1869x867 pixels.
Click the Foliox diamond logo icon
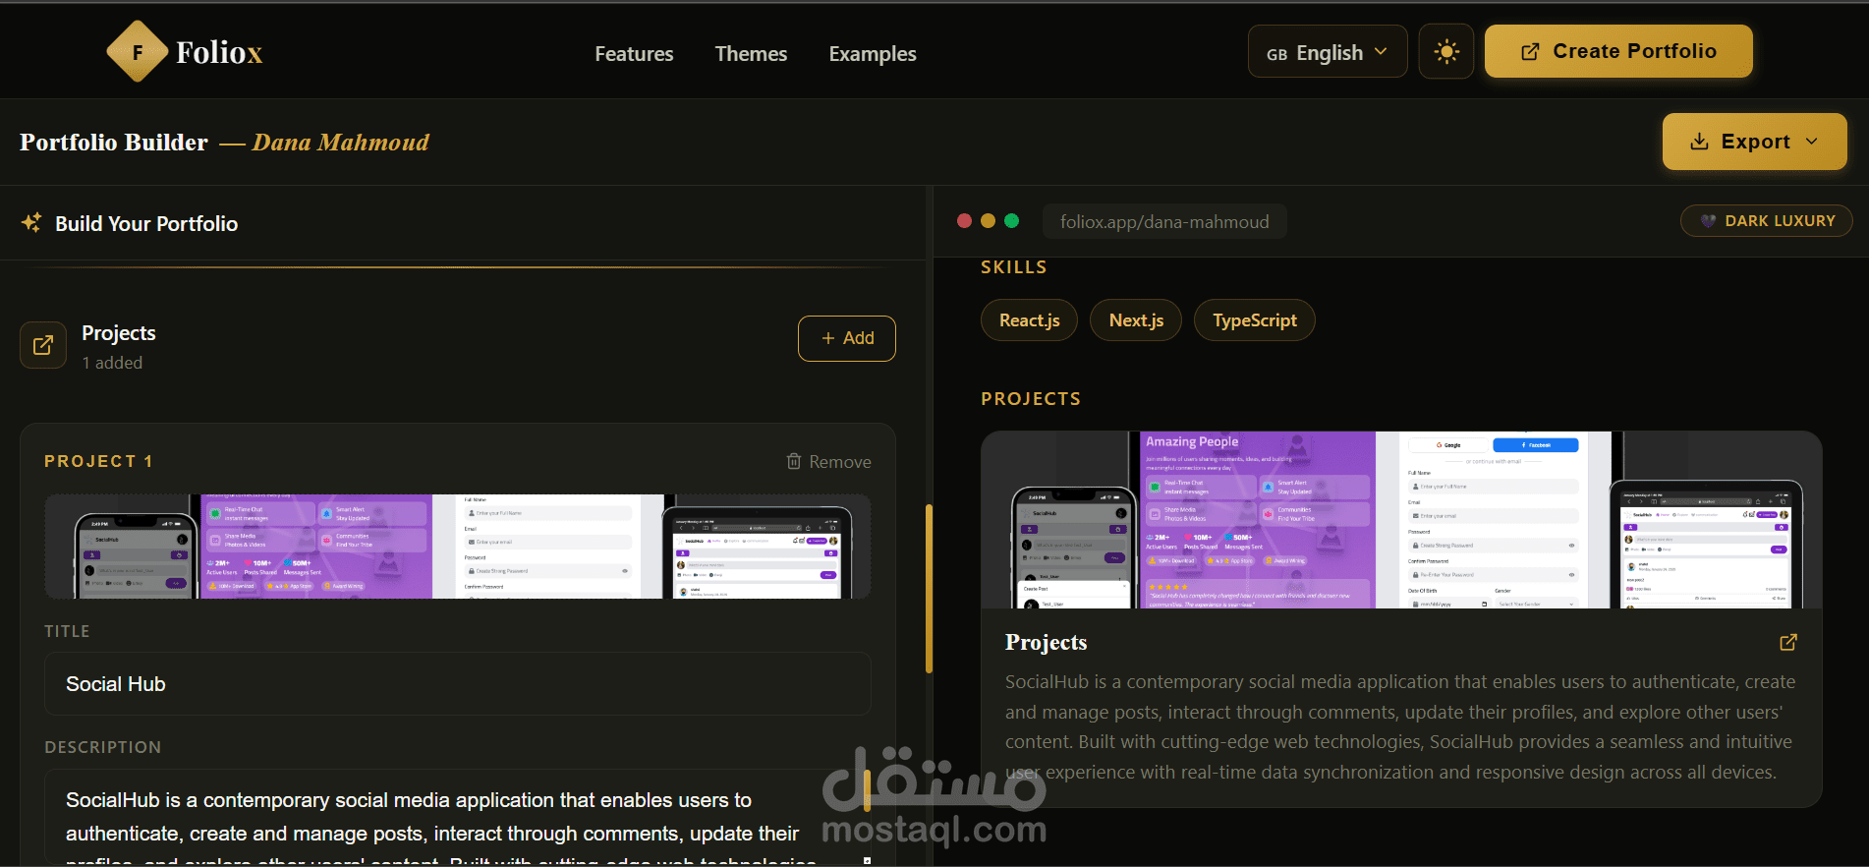pyautogui.click(x=138, y=51)
